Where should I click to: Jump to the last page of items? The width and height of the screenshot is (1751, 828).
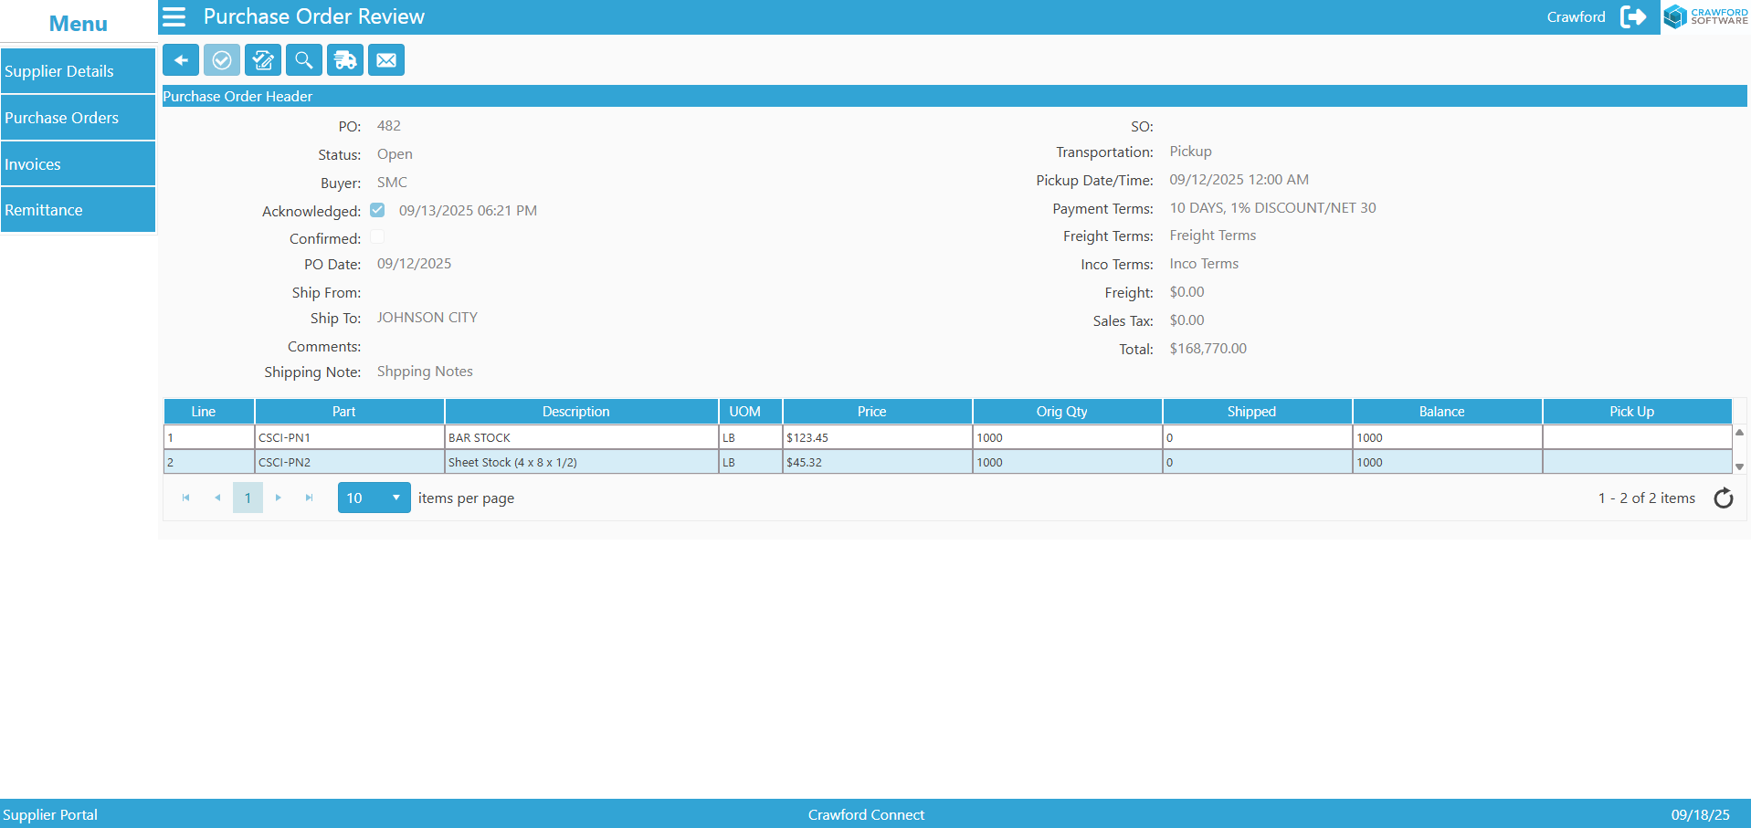(310, 498)
